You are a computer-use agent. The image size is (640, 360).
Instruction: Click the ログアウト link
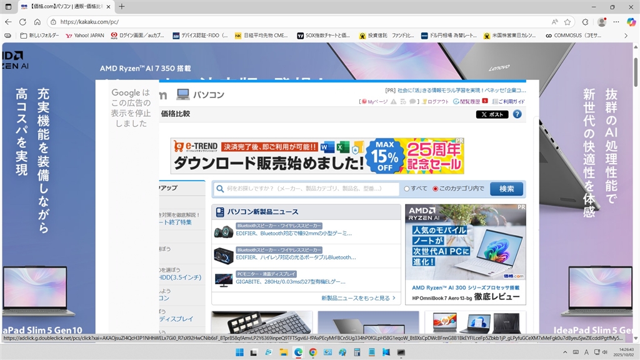436,102
